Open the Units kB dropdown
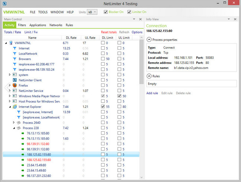This screenshot has height=182, width=241. [92, 12]
